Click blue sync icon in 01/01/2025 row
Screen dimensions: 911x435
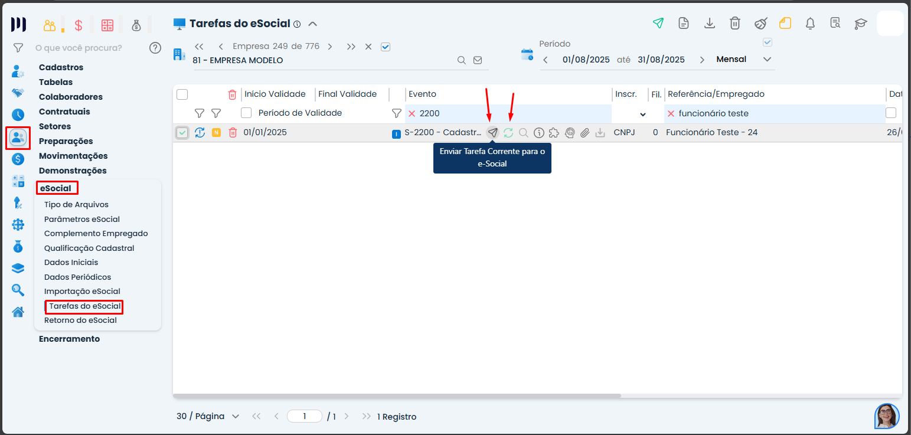tap(200, 133)
